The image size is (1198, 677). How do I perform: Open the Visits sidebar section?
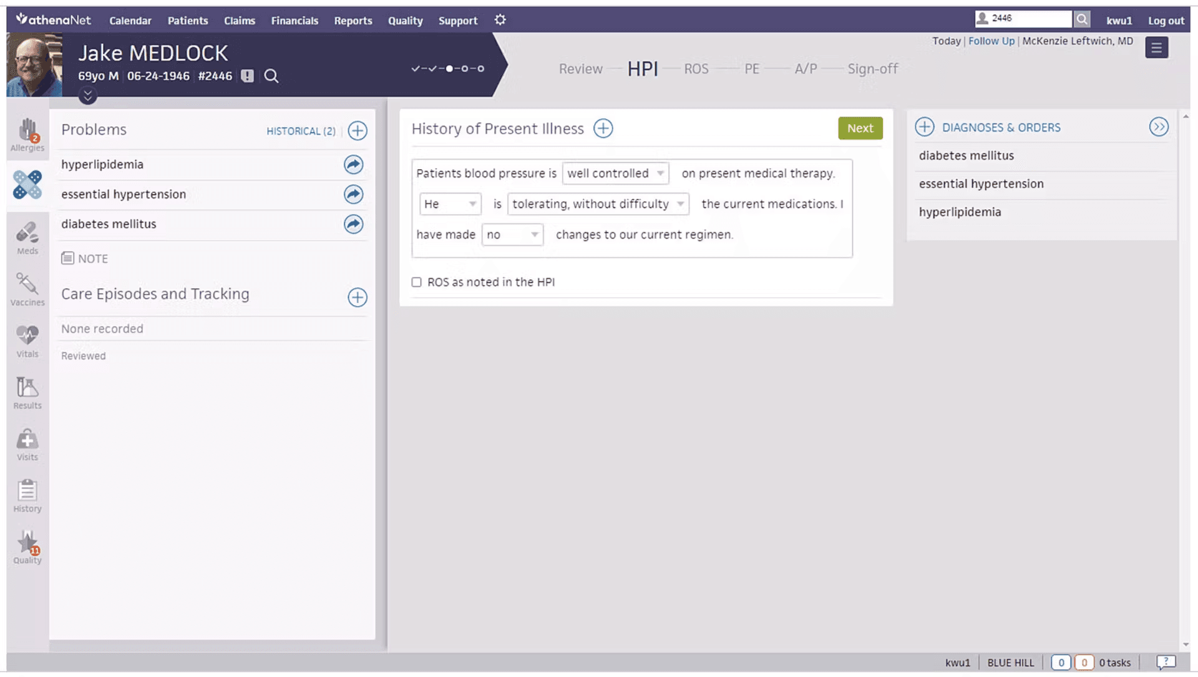27,445
